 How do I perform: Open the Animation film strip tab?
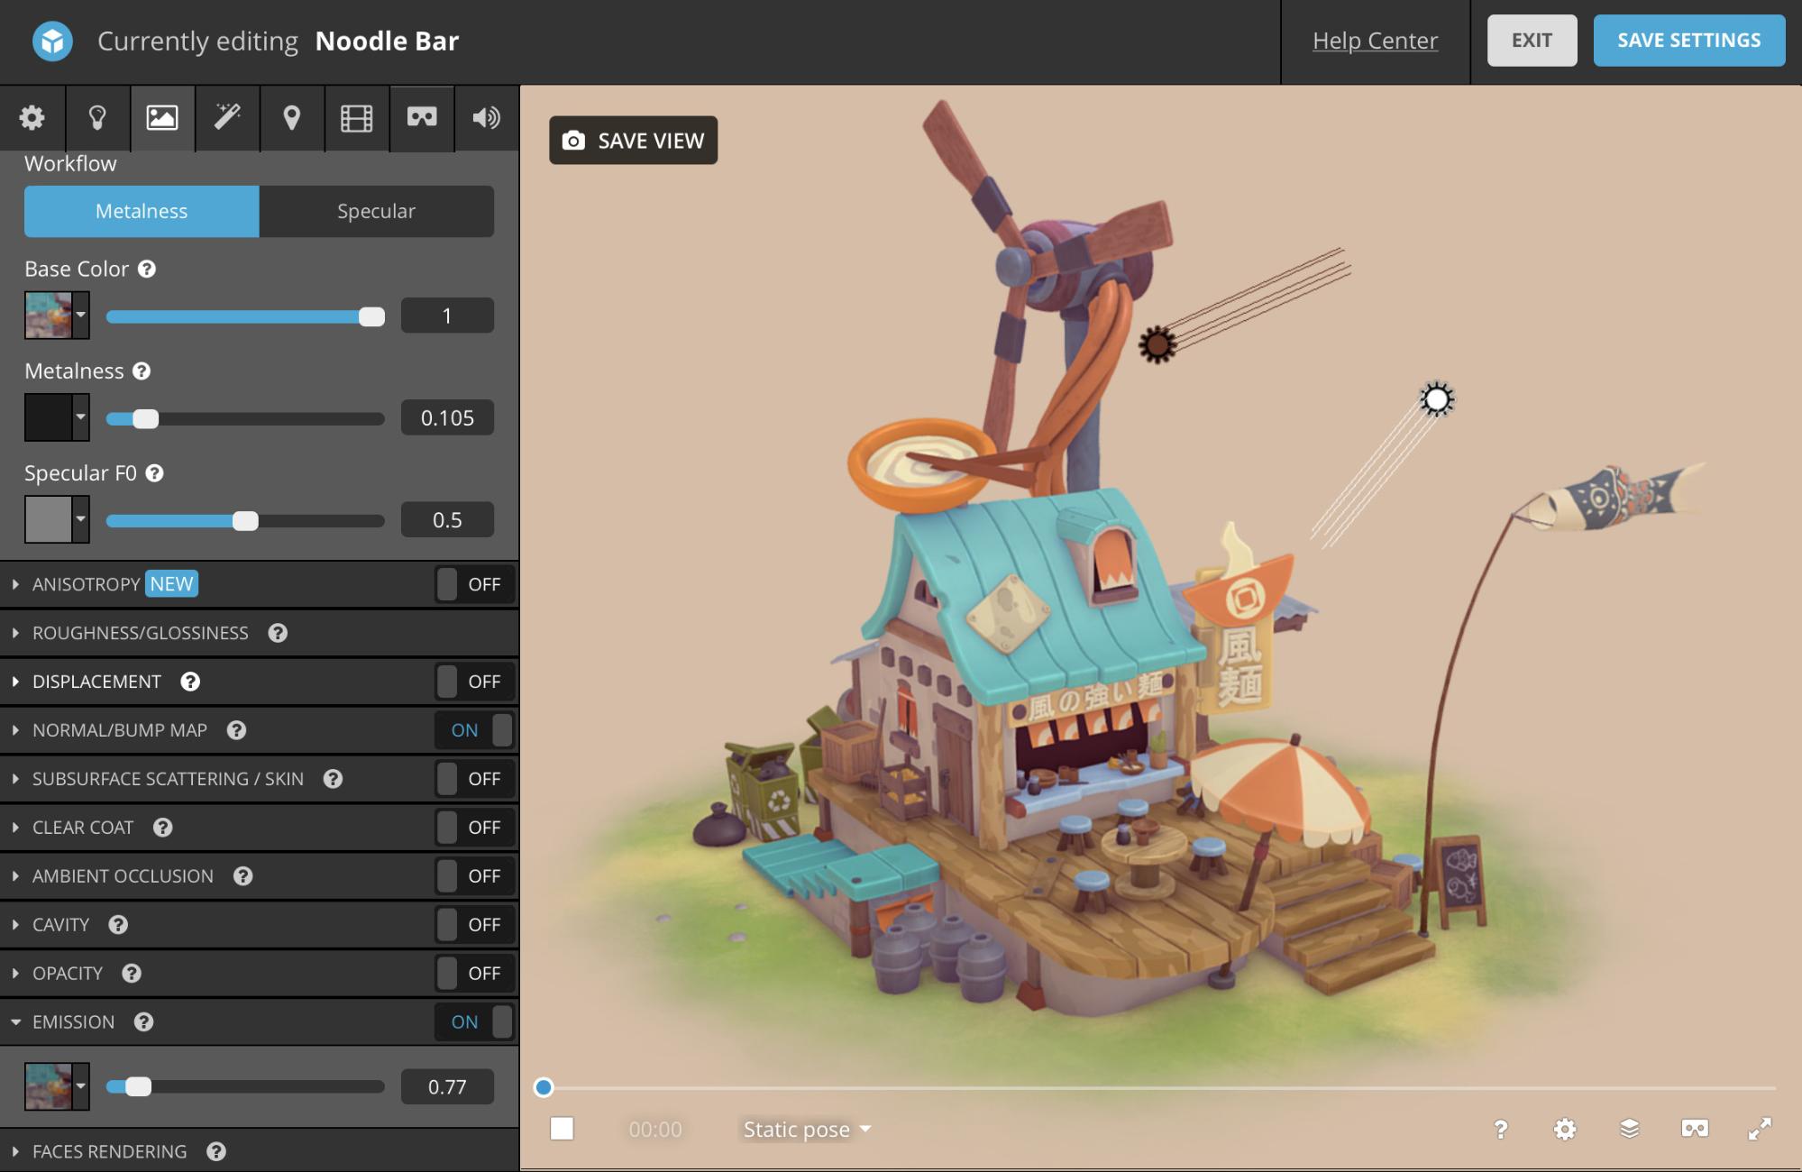coord(356,118)
